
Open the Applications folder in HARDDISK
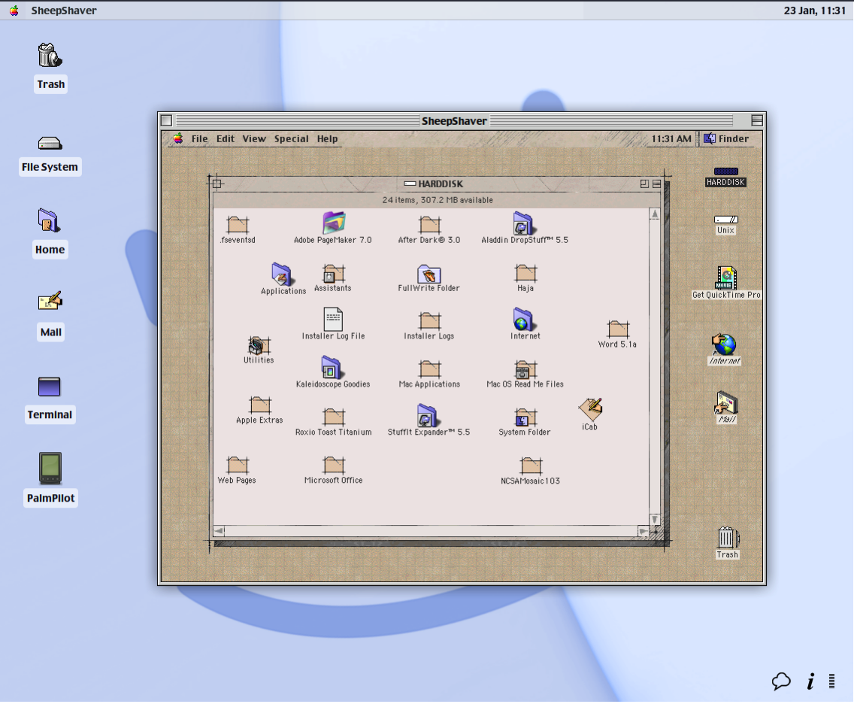coord(283,274)
